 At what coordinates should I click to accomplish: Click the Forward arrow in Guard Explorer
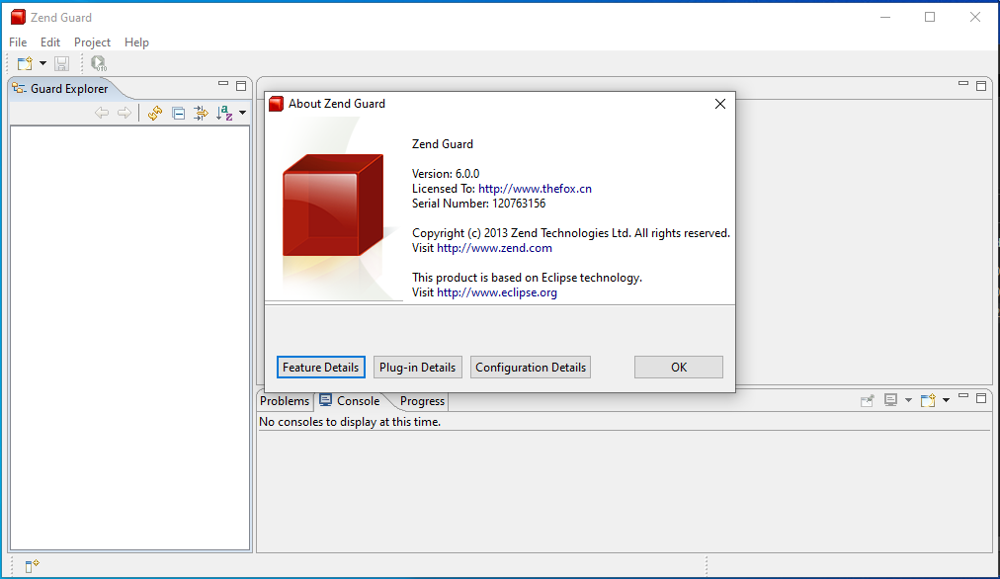pos(124,113)
